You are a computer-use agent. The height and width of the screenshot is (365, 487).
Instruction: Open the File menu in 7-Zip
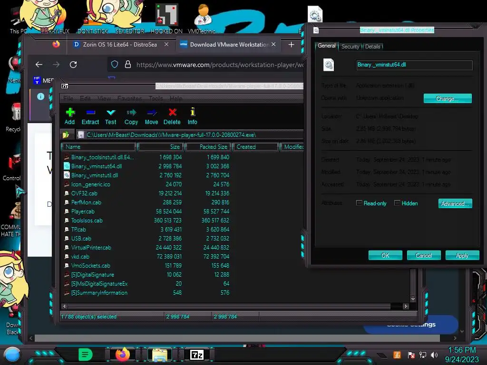[68, 98]
